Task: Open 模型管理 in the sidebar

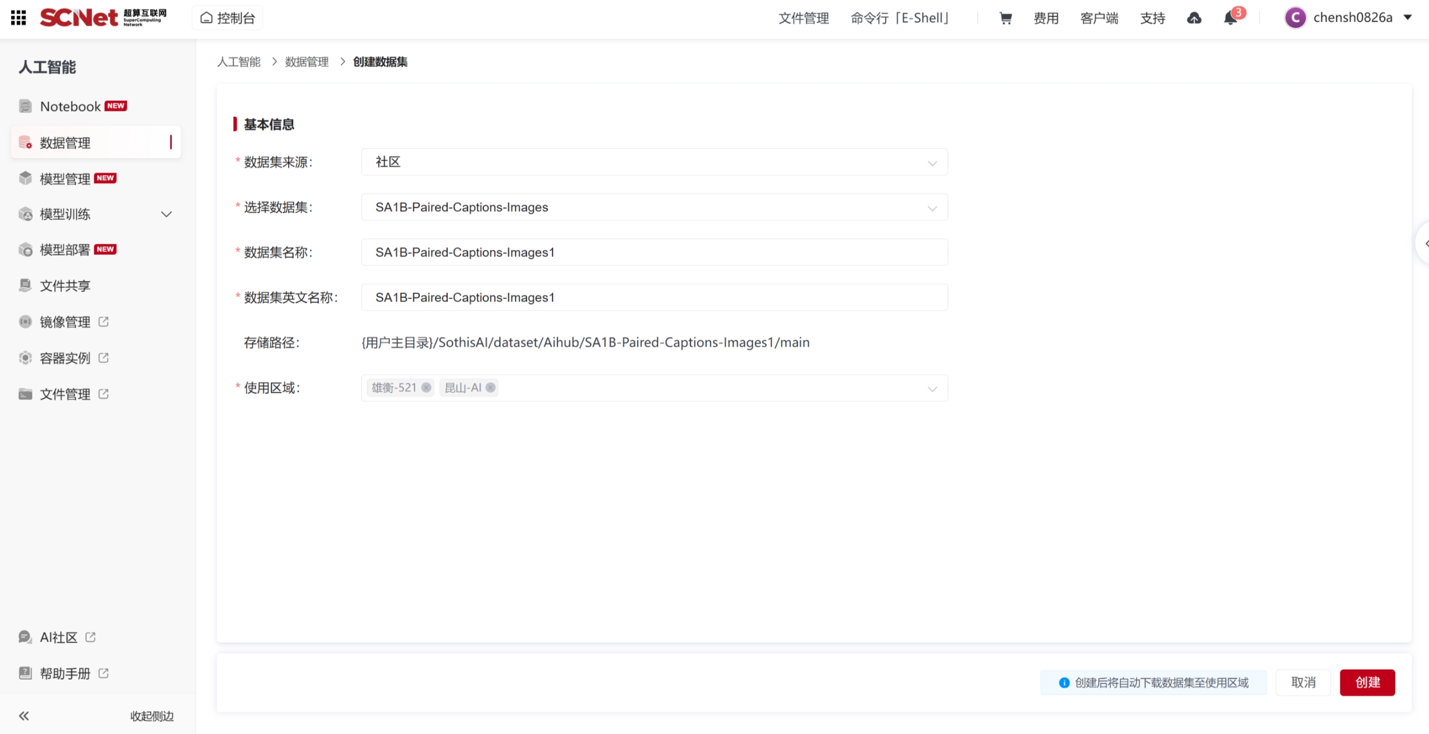Action: click(65, 178)
